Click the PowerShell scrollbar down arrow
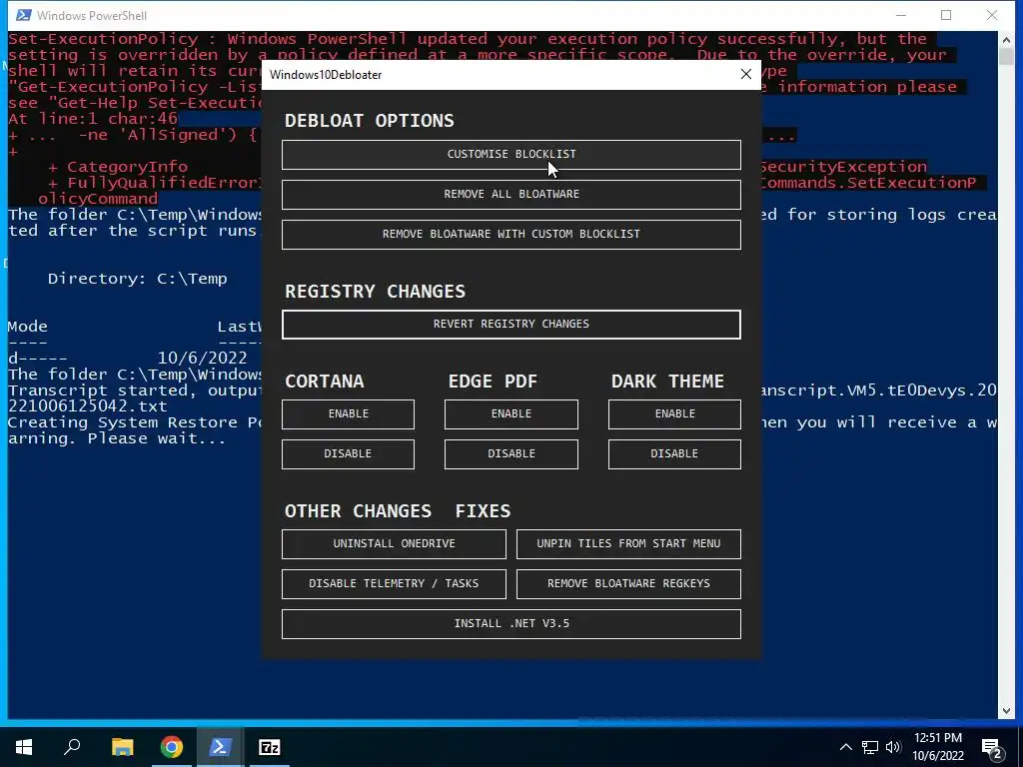 point(1006,711)
